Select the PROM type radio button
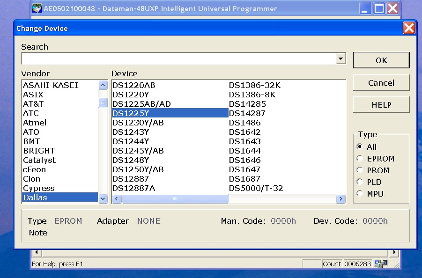This screenshot has height=278, width=422. pos(360,170)
